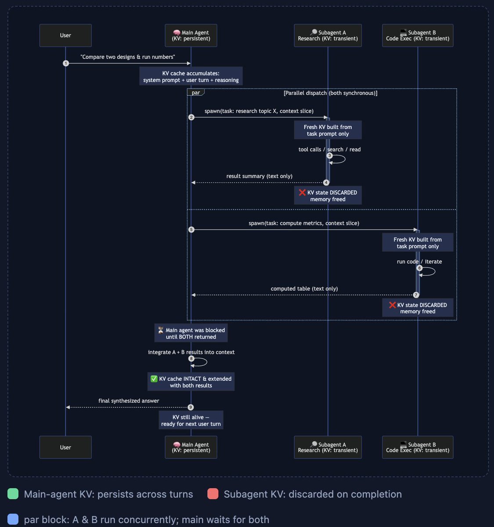Image resolution: width=494 pixels, height=527 pixels.
Task: Click sequence number 1 marker on User lifeline
Action: [x=66, y=63]
